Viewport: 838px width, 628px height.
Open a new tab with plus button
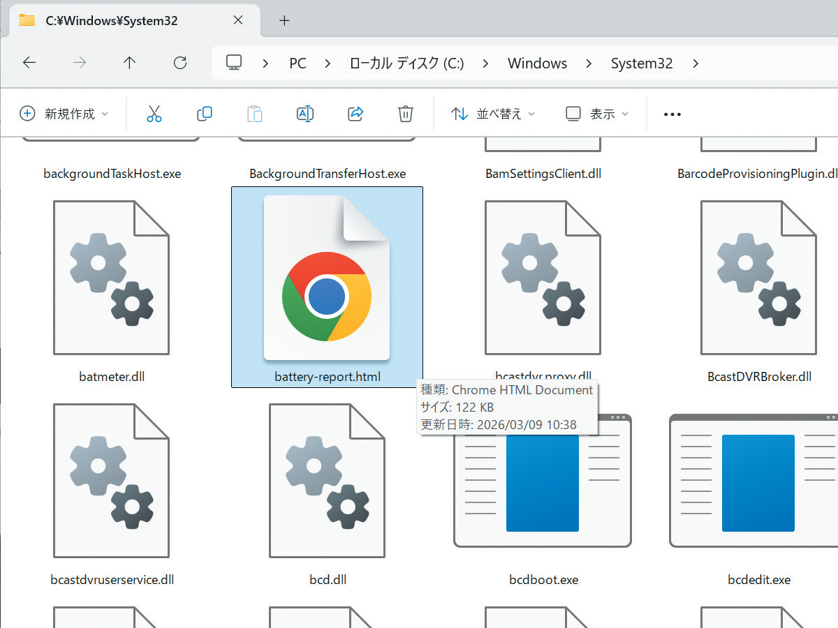(284, 20)
